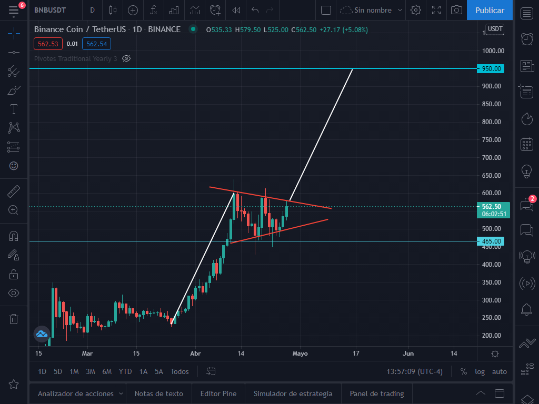Add a symbol to compare

(133, 11)
